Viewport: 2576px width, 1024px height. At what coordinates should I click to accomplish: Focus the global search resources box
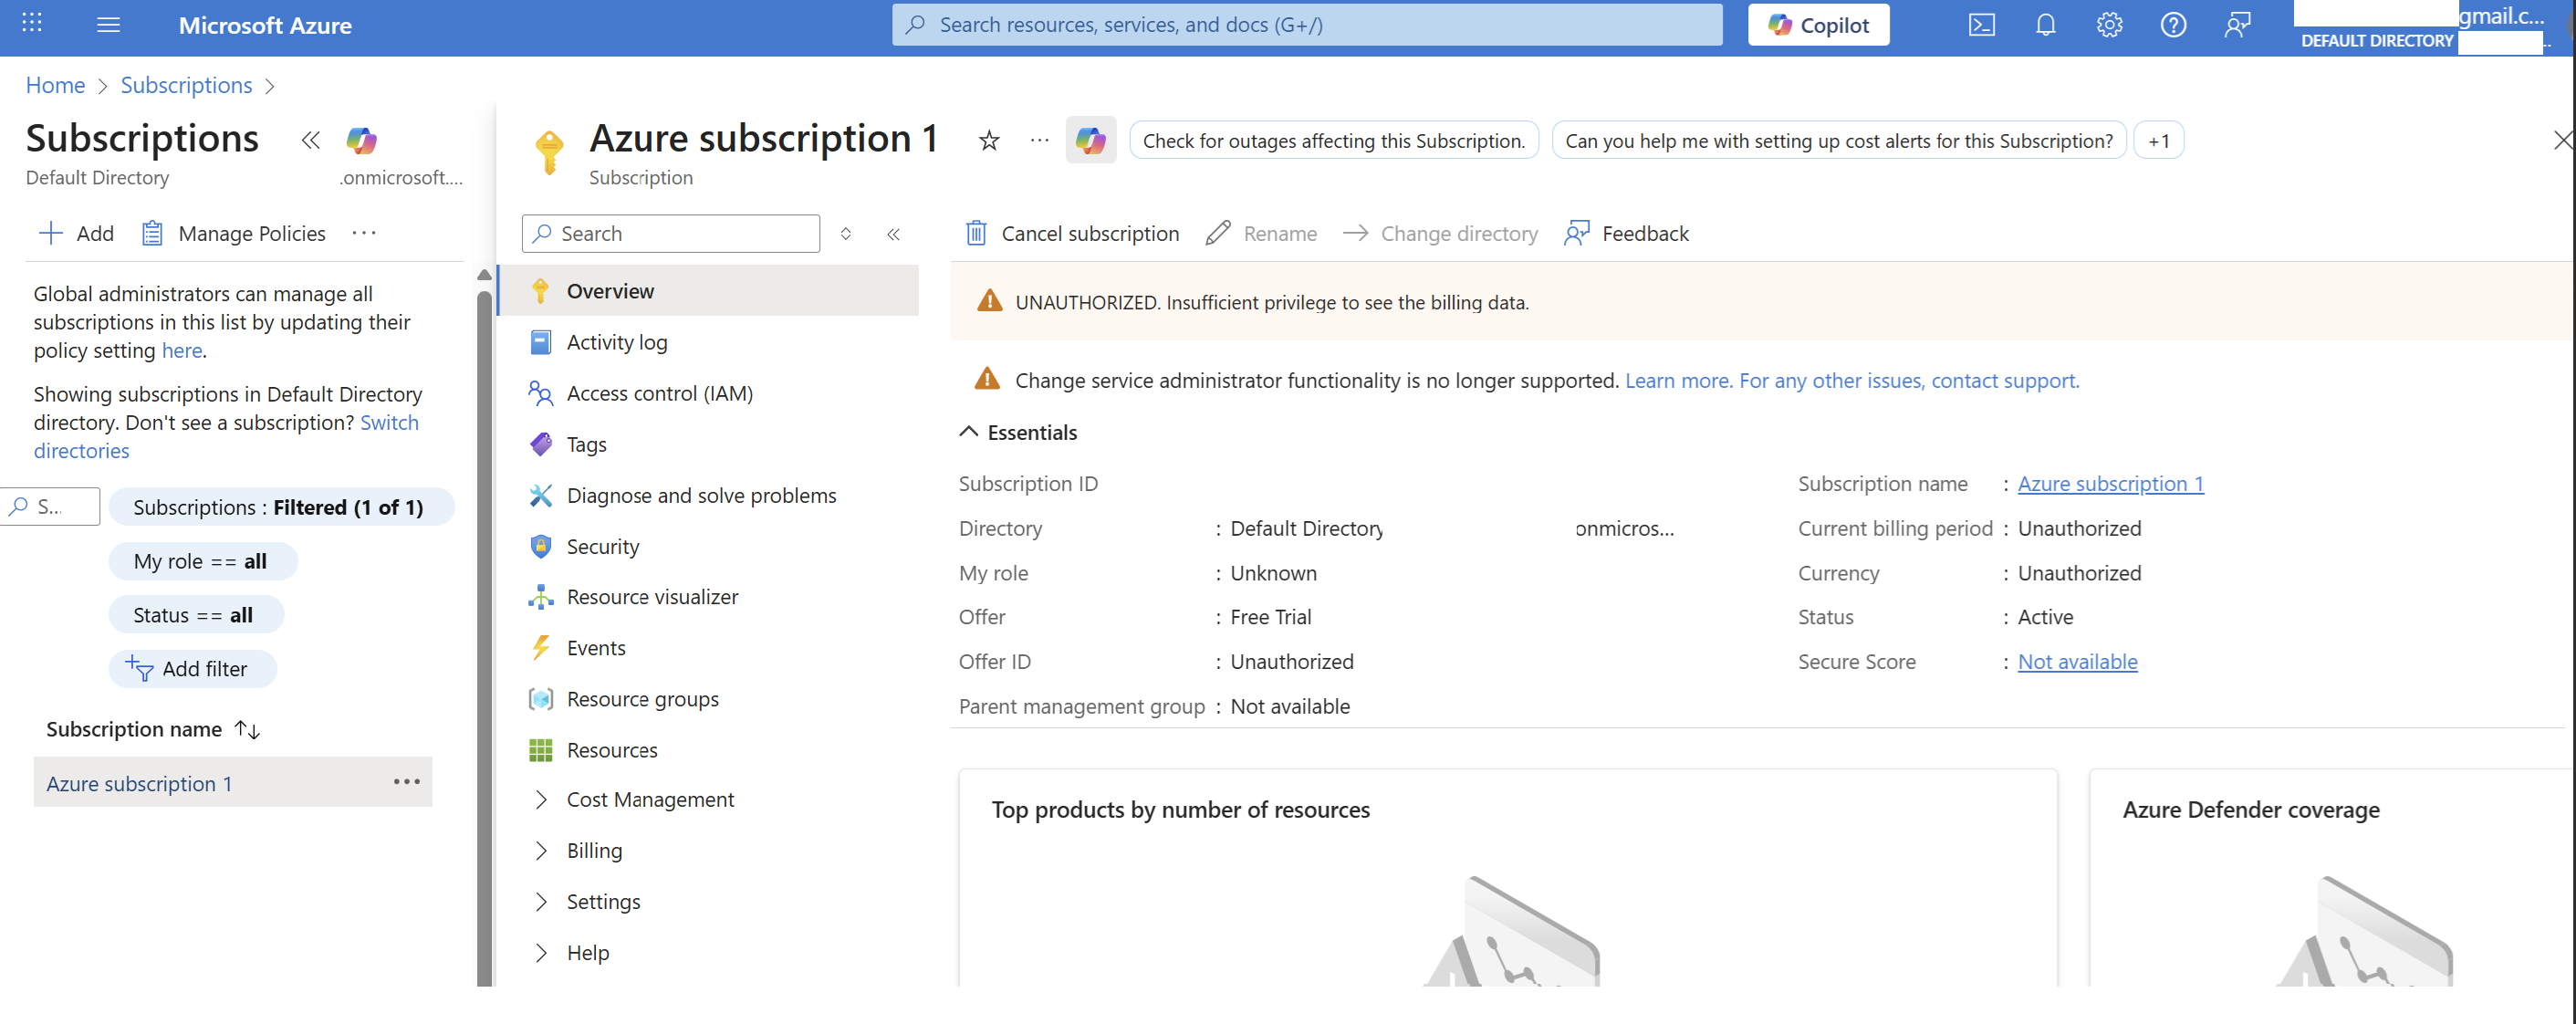pyautogui.click(x=1307, y=25)
